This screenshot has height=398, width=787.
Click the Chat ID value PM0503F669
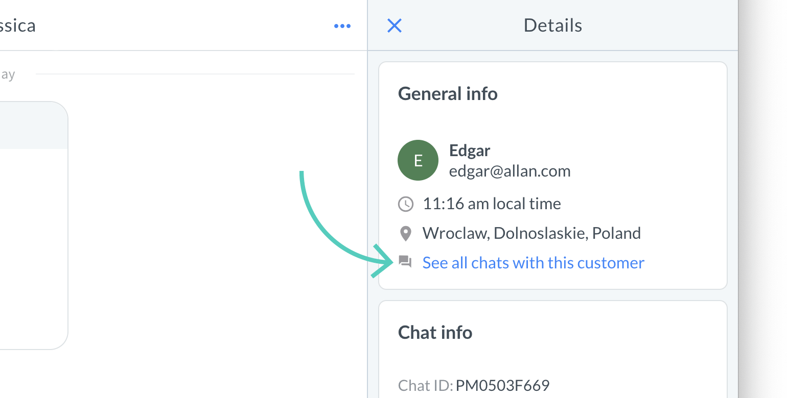coord(502,385)
